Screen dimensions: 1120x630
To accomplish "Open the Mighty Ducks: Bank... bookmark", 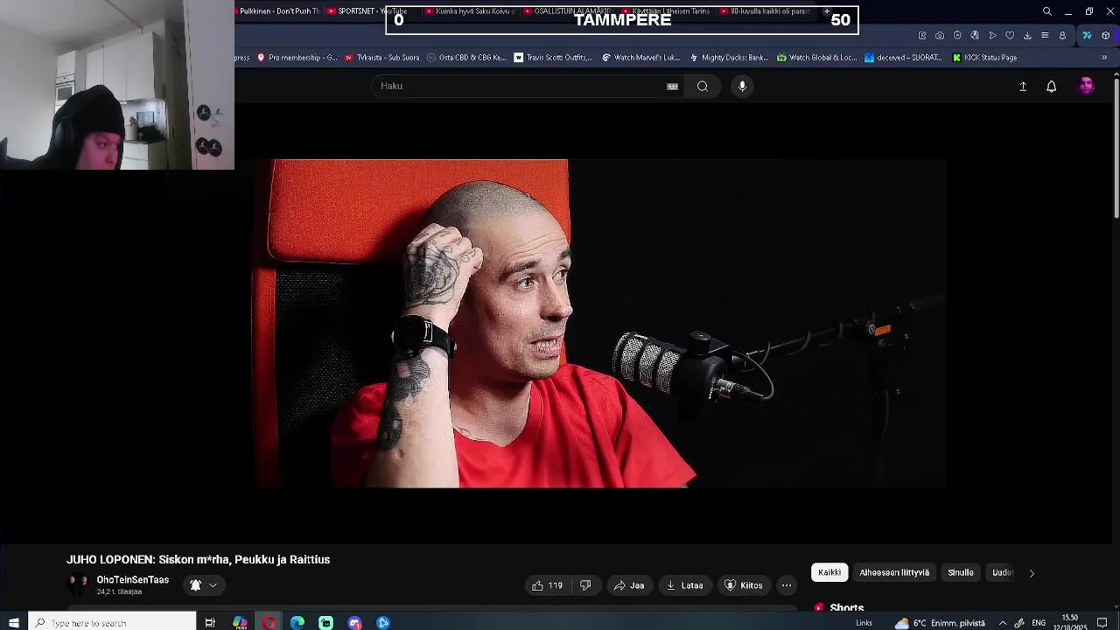I will [x=729, y=58].
